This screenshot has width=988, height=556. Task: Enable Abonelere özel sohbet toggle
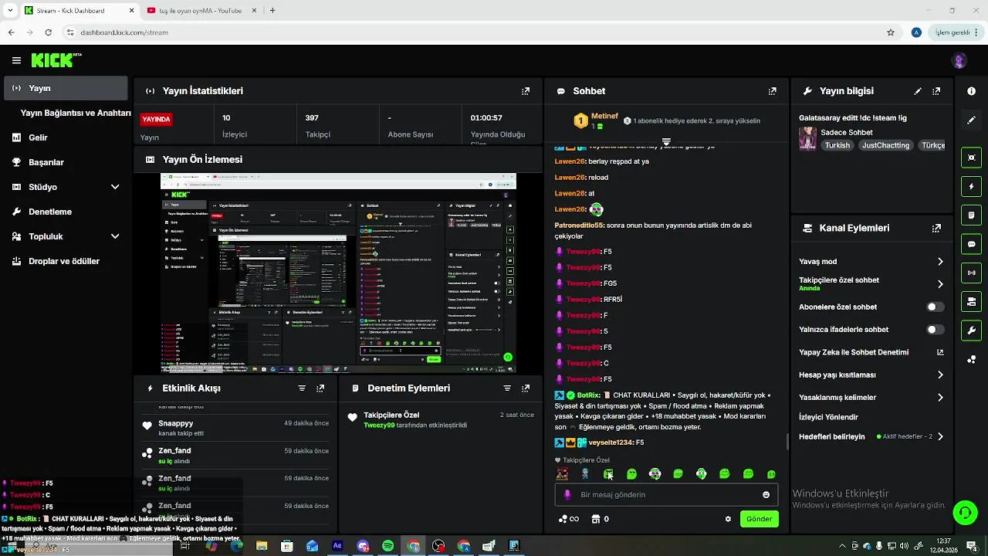pyautogui.click(x=935, y=307)
